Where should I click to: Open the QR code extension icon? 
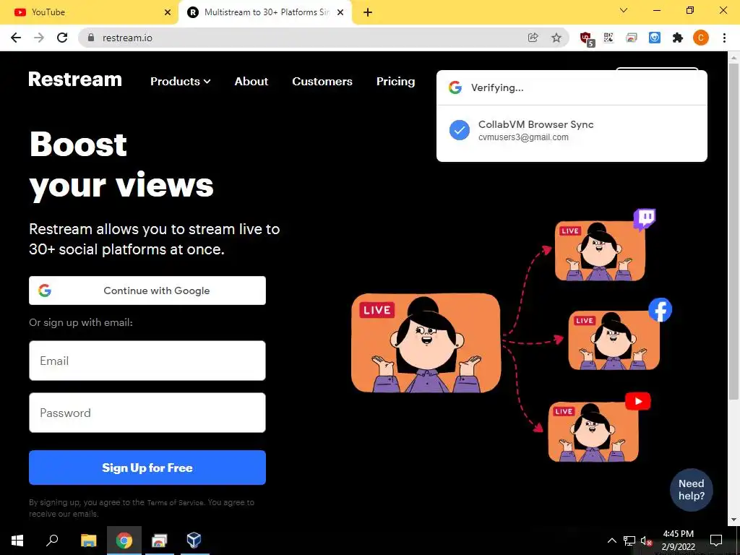pos(608,38)
